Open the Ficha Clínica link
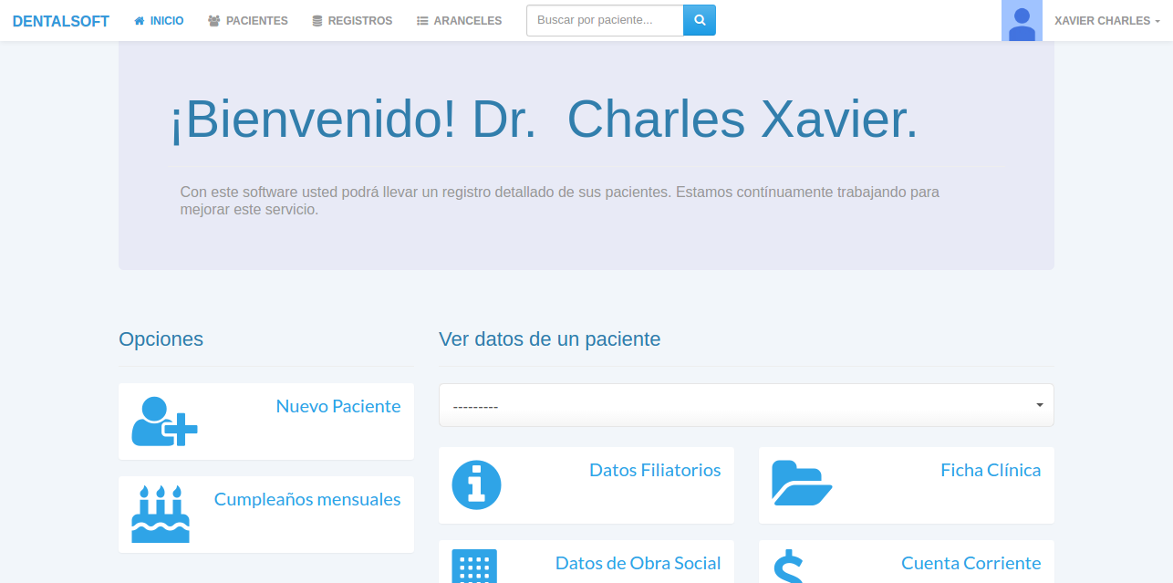1173x583 pixels. click(990, 470)
